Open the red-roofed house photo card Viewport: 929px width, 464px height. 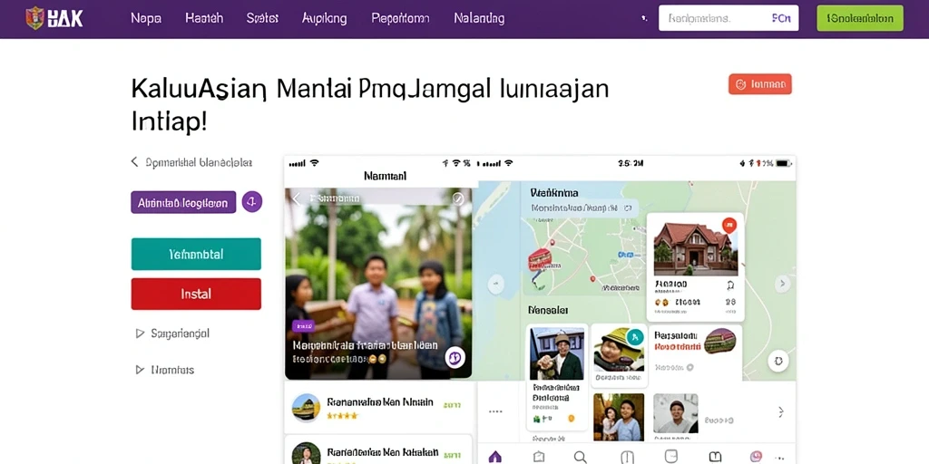click(696, 266)
